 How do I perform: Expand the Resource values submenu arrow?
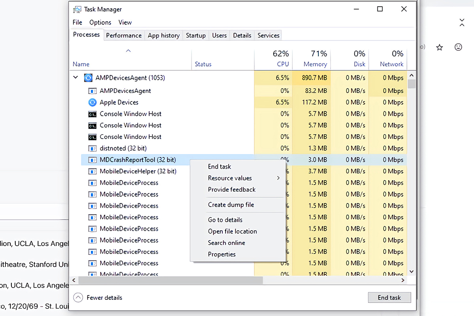278,178
